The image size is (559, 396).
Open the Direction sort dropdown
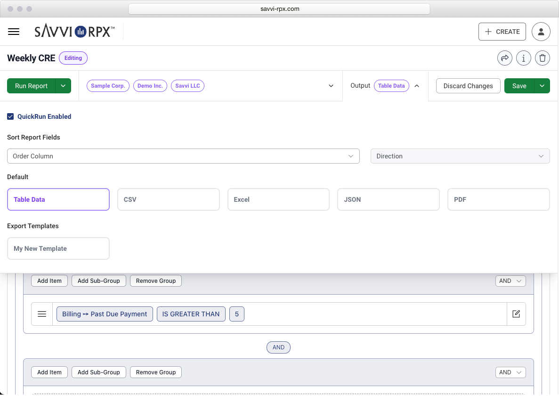click(460, 156)
